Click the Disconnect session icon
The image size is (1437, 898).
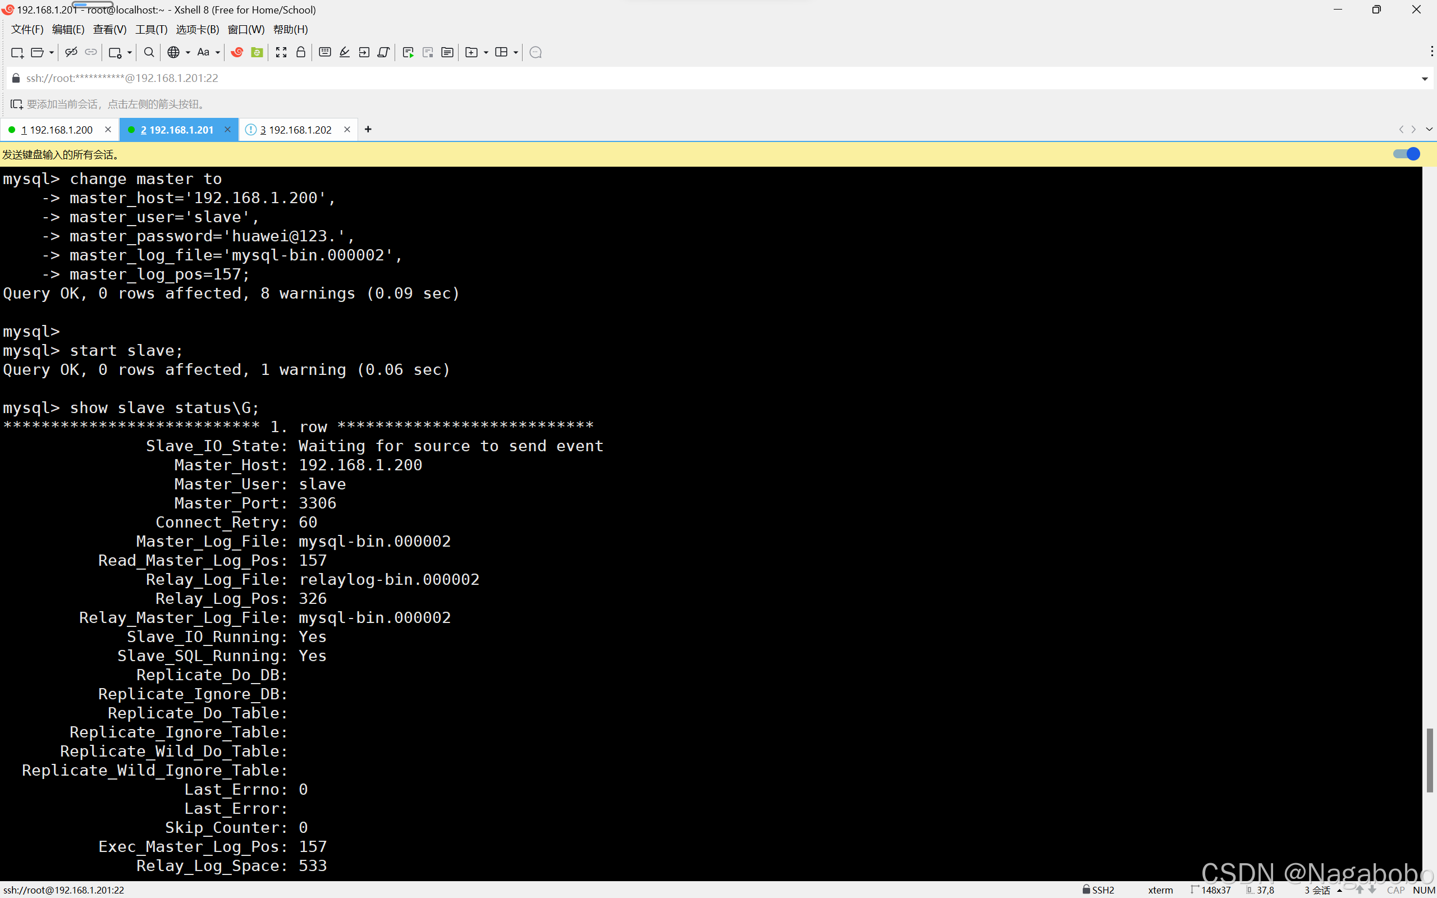point(71,52)
